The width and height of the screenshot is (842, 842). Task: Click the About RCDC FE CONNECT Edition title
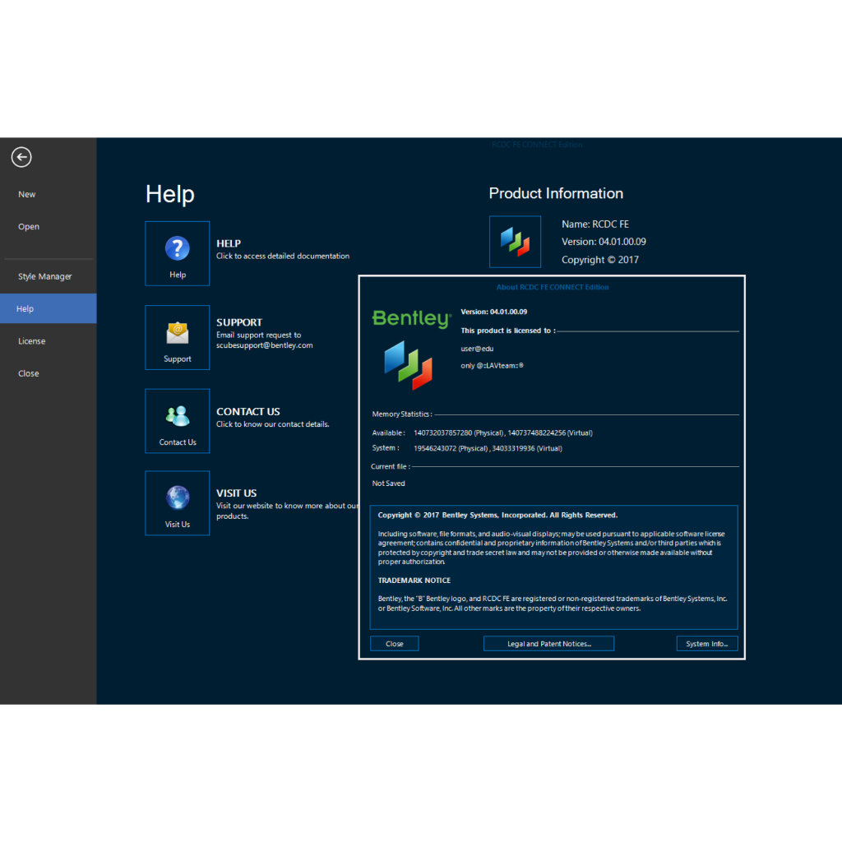[553, 287]
